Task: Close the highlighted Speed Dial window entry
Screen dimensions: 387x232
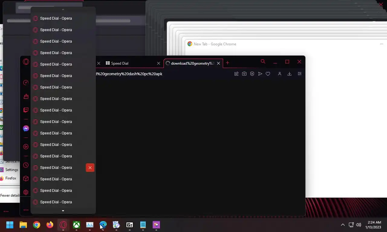Action: click(90, 168)
